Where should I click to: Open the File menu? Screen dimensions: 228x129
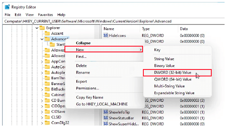[8, 15]
